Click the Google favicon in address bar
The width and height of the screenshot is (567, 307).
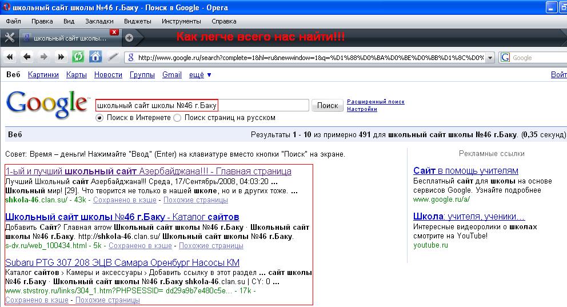point(131,58)
